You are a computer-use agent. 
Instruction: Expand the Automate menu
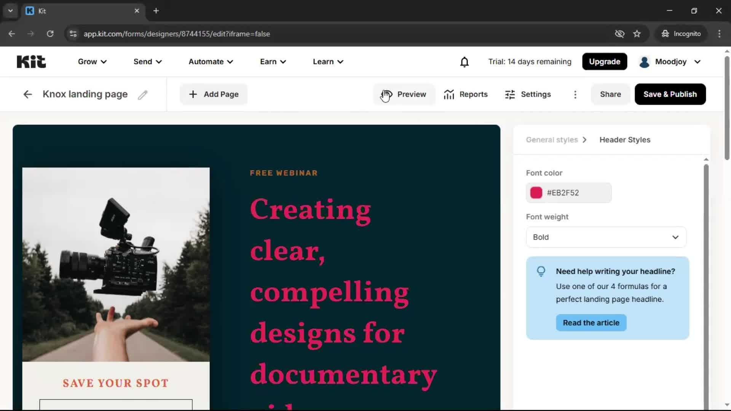211,61
